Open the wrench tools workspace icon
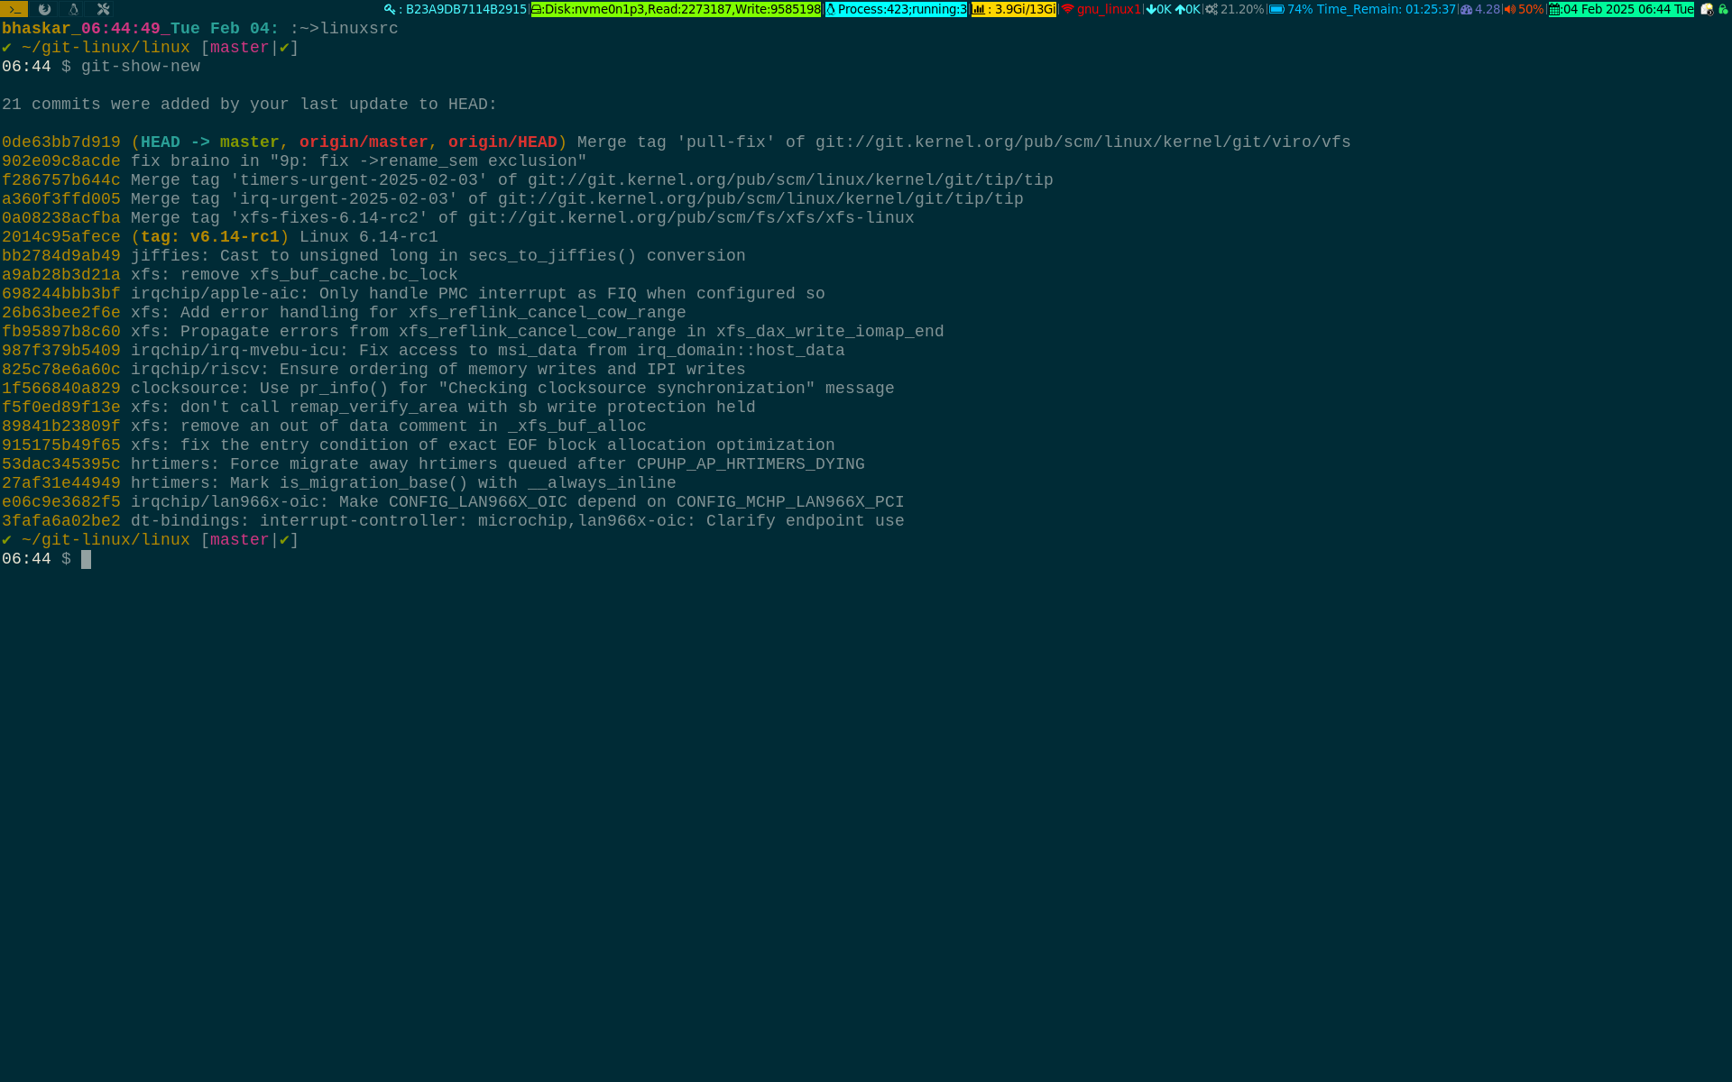 click(104, 9)
